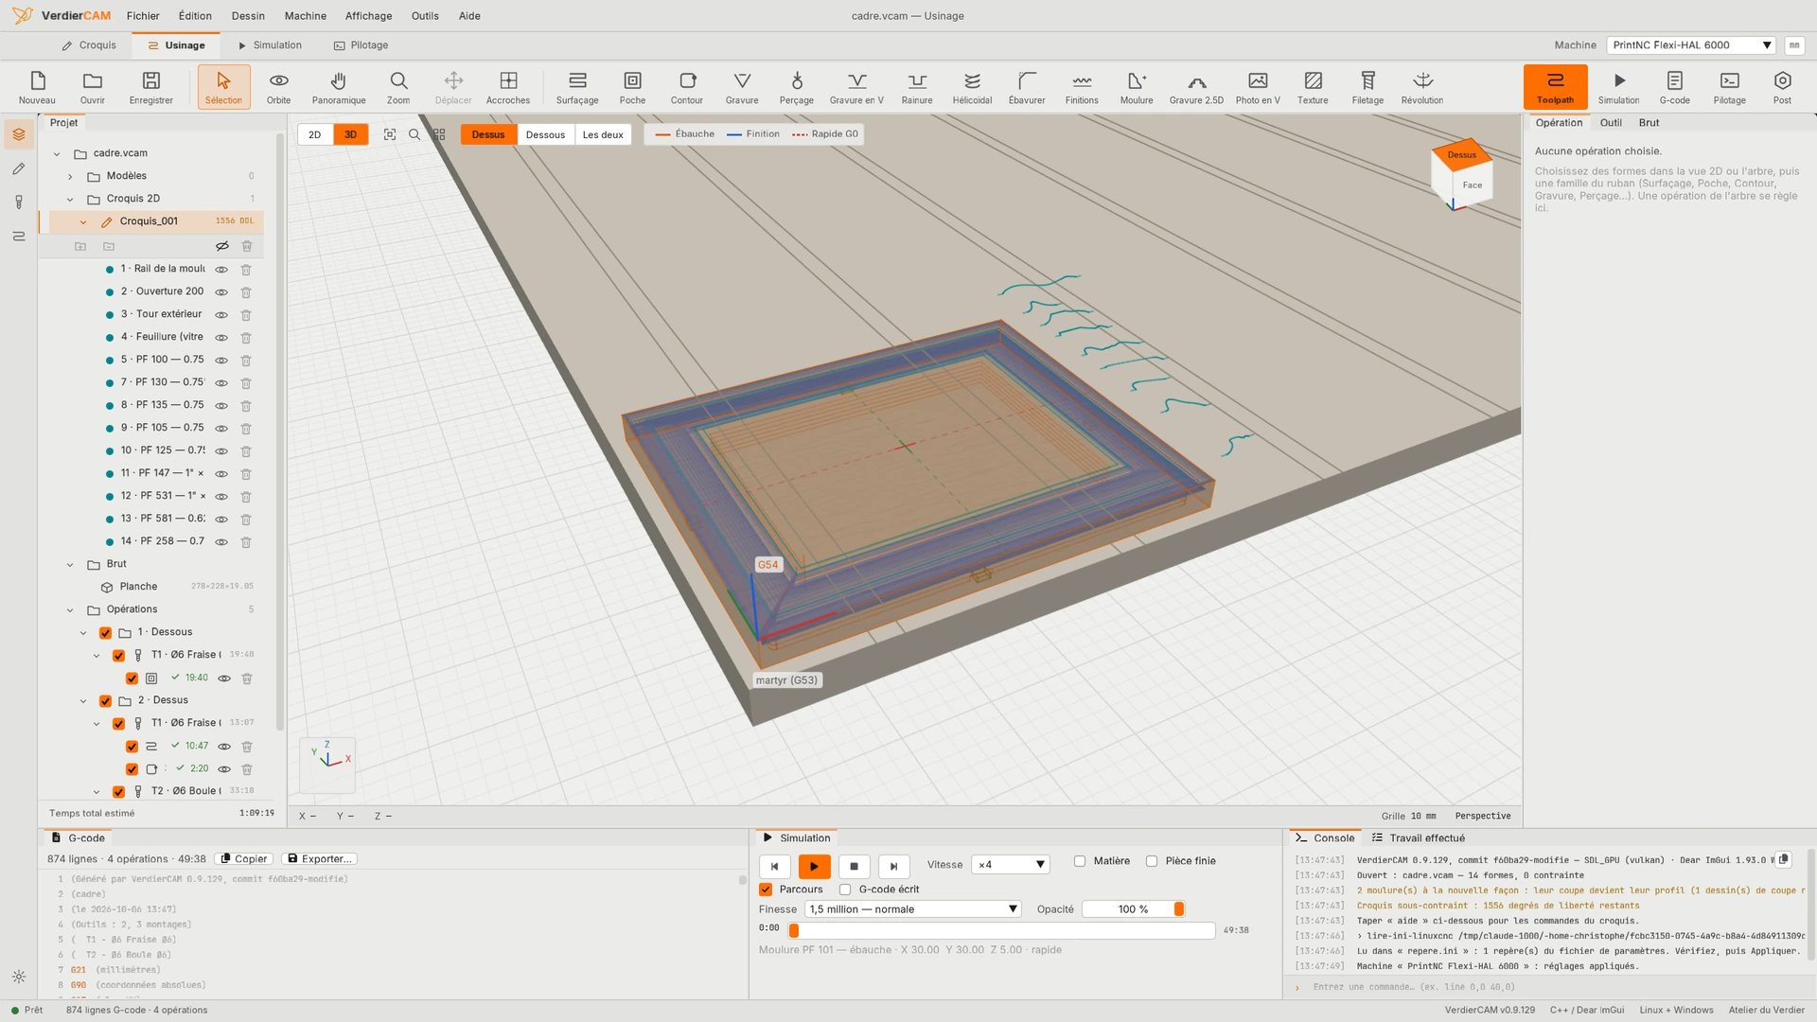The width and height of the screenshot is (1817, 1022).
Task: Switch to the Simulation workspace tab
Action: click(x=270, y=45)
